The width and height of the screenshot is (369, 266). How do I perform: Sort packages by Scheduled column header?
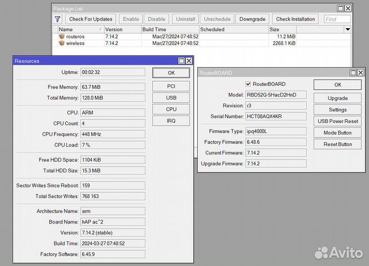(234, 29)
